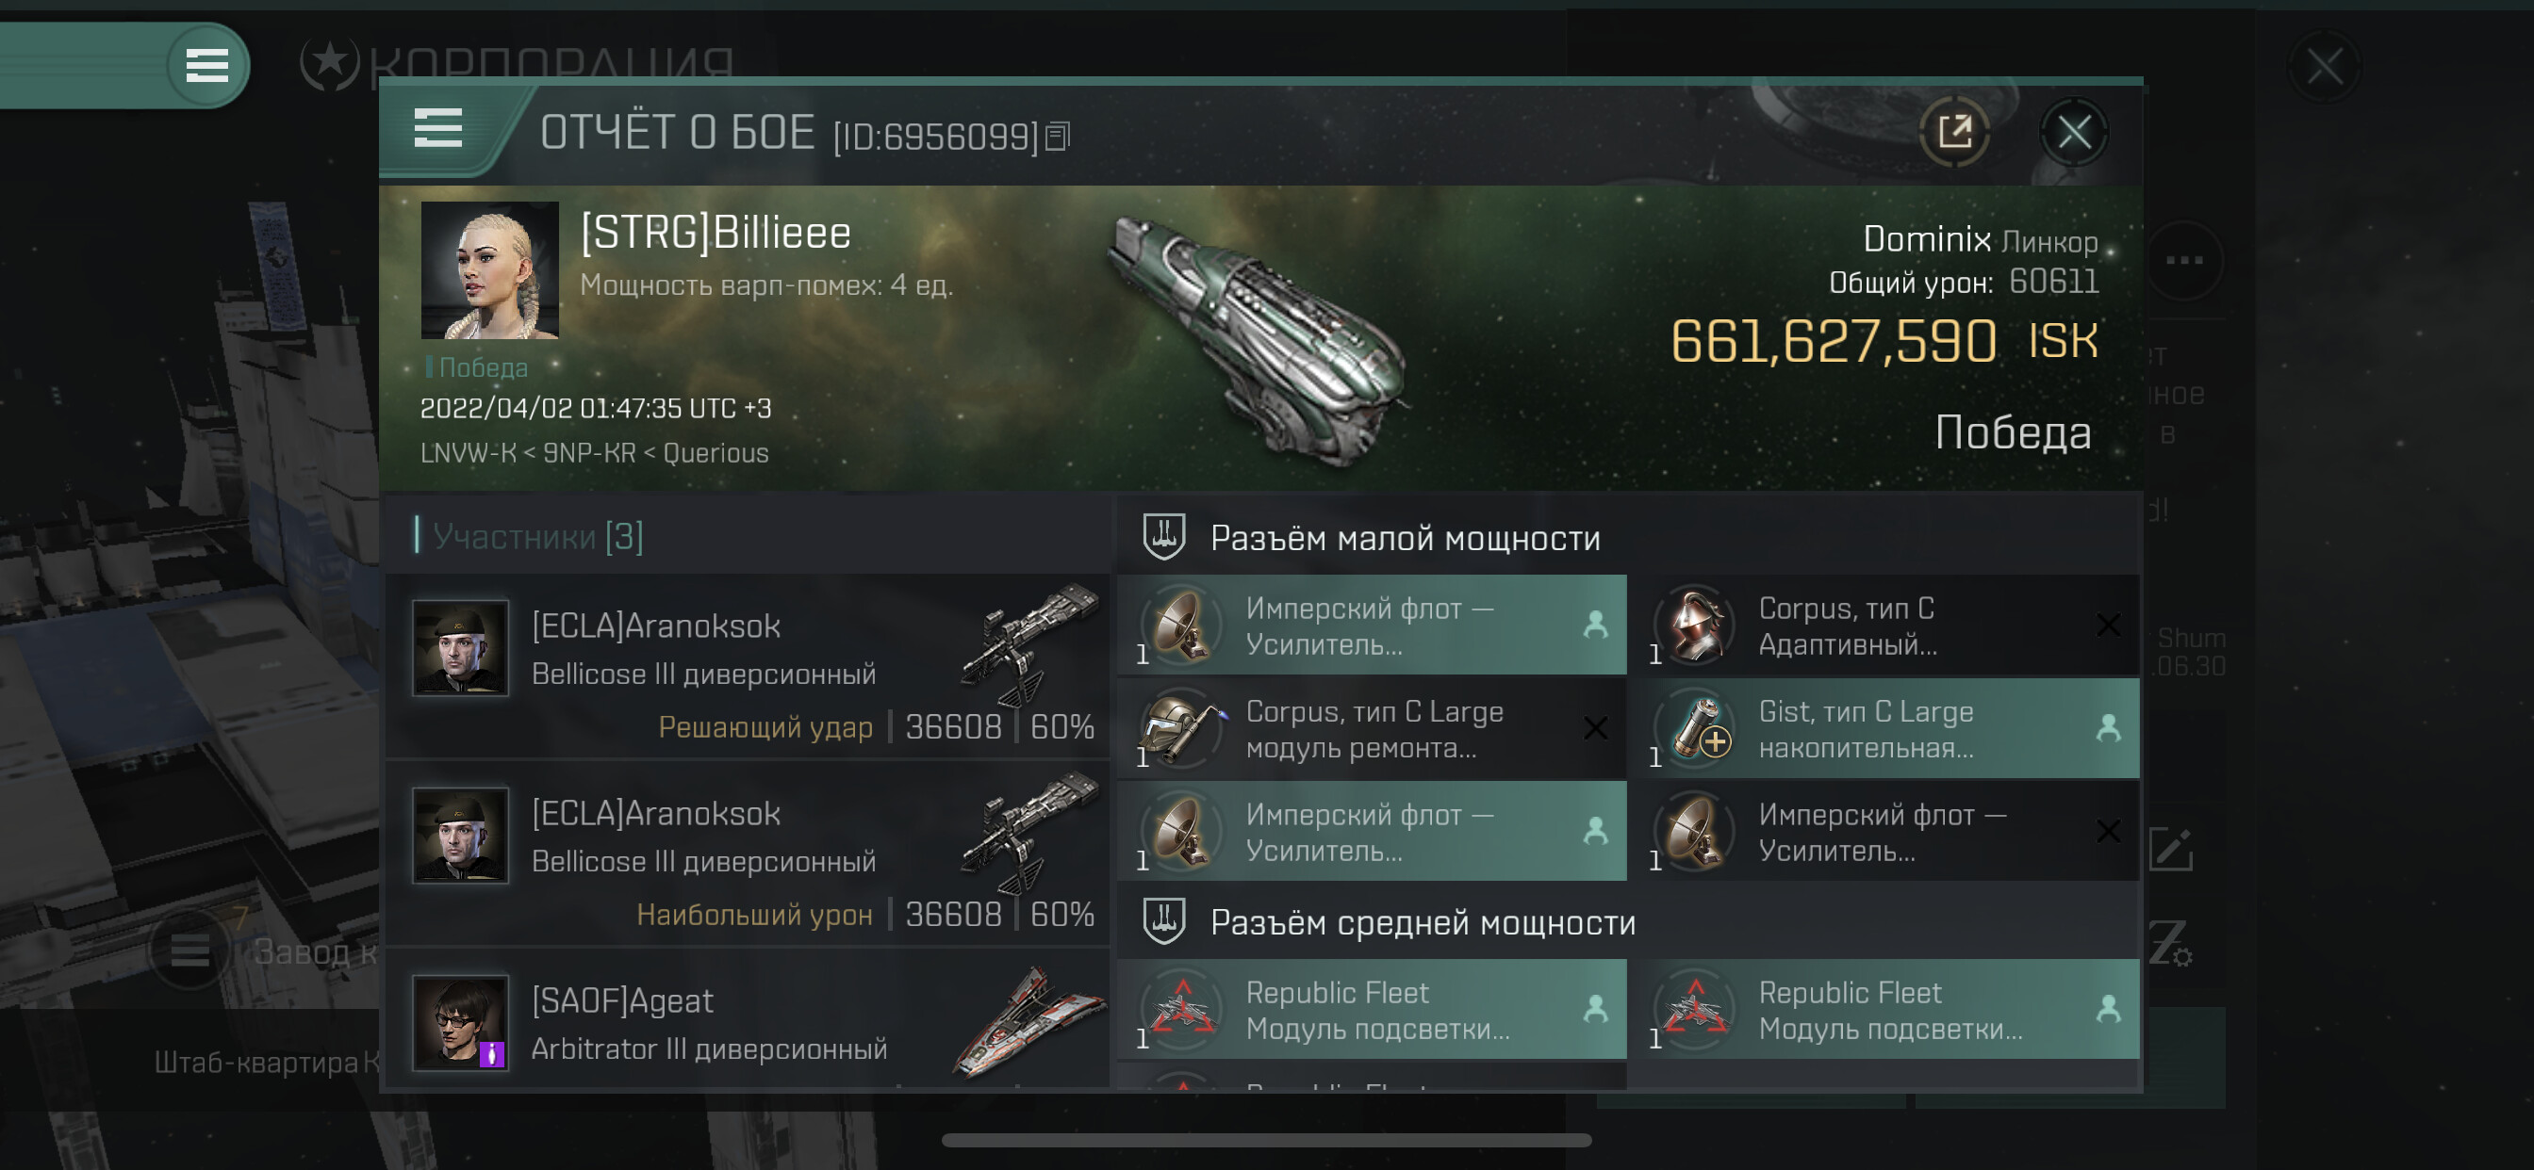The image size is (2534, 1170).
Task: Select the Corpus type C Large repair module
Action: (1373, 729)
